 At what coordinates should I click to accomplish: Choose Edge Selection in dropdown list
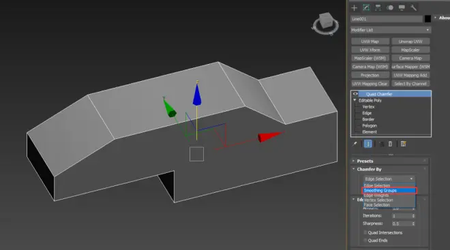tap(389, 185)
